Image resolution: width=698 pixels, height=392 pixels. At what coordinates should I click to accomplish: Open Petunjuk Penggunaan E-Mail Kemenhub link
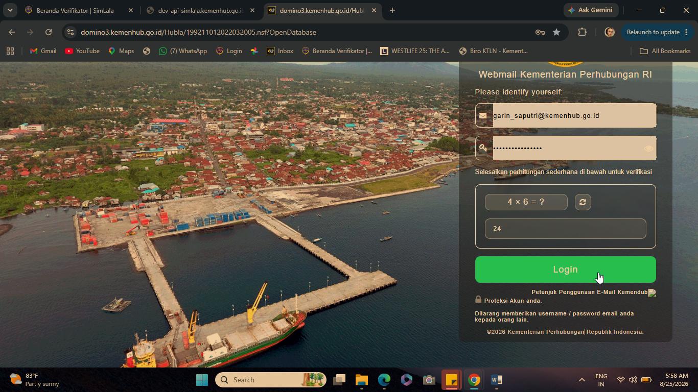coord(589,292)
